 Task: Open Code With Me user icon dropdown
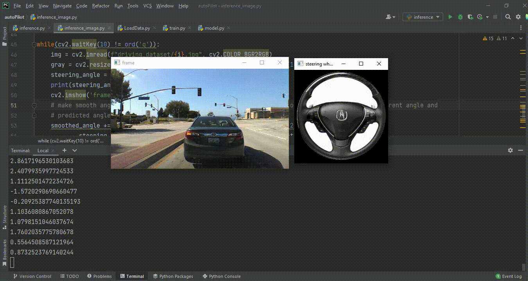click(x=390, y=17)
